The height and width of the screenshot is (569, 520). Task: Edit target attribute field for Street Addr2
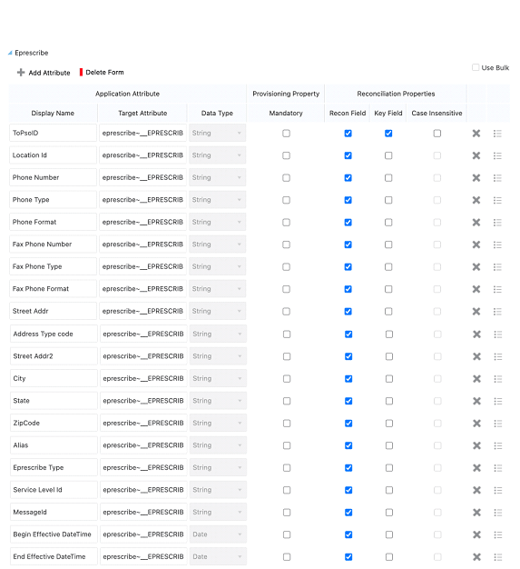(x=143, y=356)
